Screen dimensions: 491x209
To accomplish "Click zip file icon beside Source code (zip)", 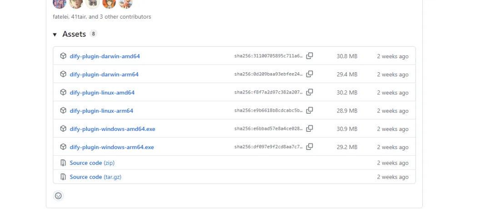I will [63, 163].
